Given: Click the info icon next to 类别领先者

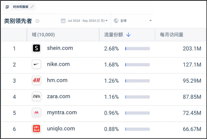Looking at the screenshot, I should click(x=37, y=21).
